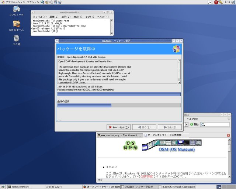Switch to first workspace in workspace switcher

tap(219, 187)
